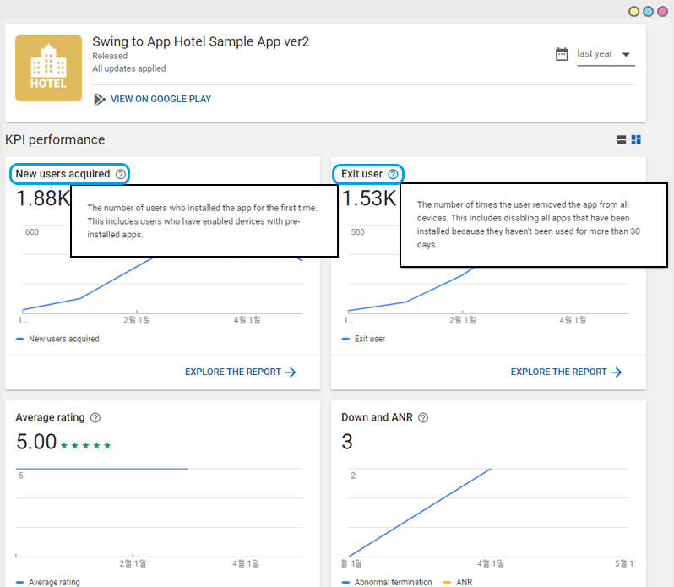Click the Google Play triangle icon
This screenshot has width=674, height=587.
[100, 99]
